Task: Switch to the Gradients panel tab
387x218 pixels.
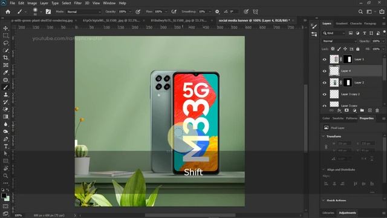Action: click(341, 24)
